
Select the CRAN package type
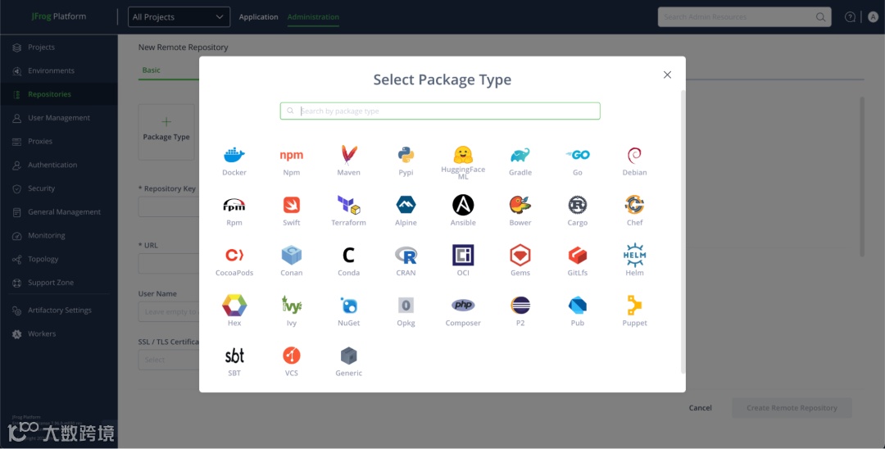[406, 261]
